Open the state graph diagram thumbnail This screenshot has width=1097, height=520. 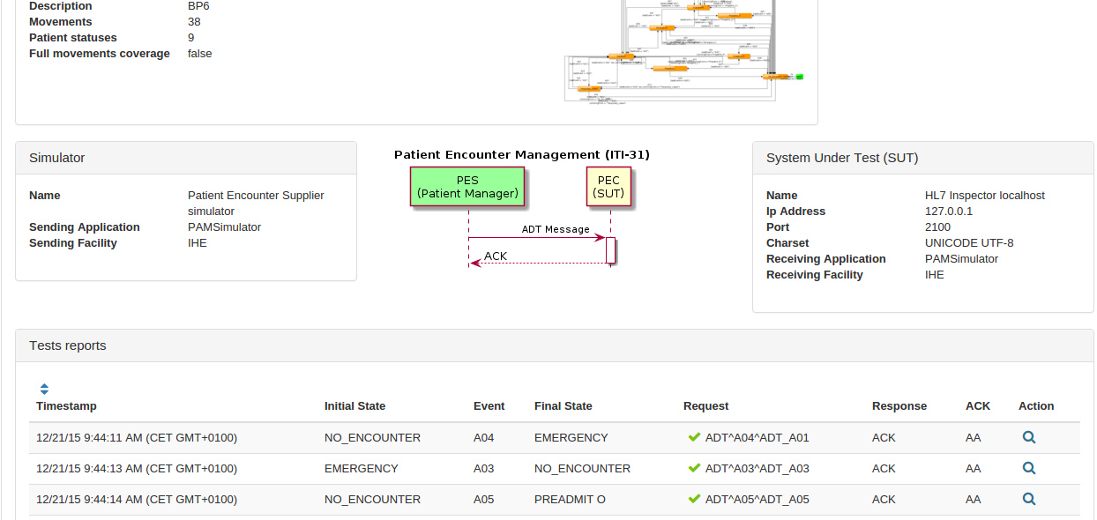[683, 51]
